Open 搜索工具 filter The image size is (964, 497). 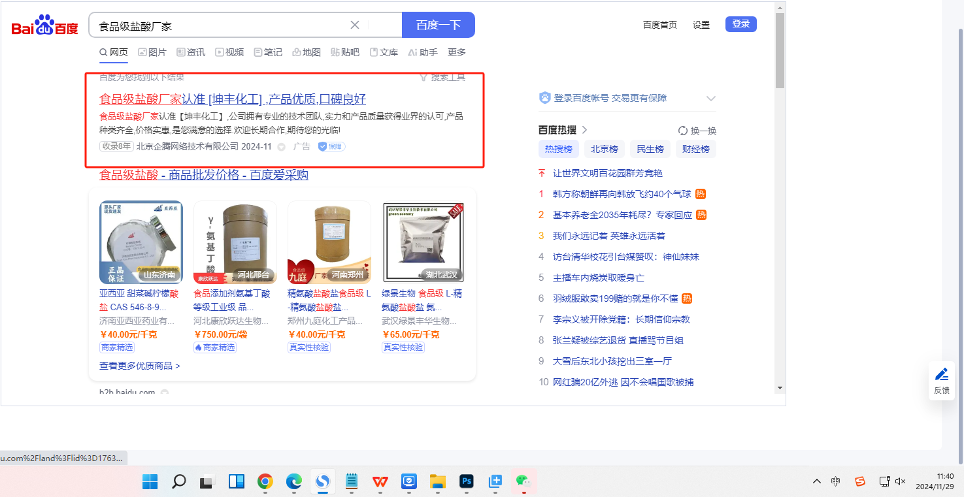pyautogui.click(x=442, y=77)
